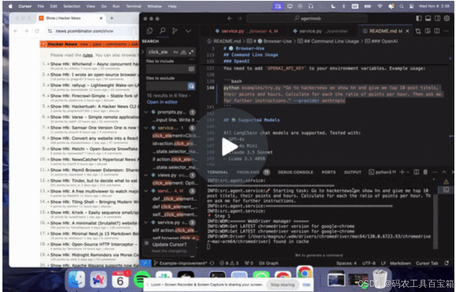
Task: Open Cursor settings gear icon
Action: tap(447, 19)
